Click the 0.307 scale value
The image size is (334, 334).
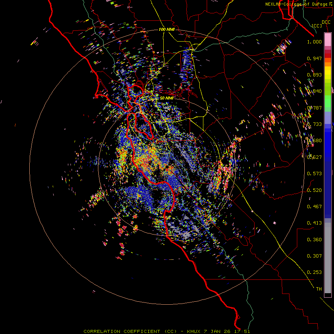coord(314,256)
